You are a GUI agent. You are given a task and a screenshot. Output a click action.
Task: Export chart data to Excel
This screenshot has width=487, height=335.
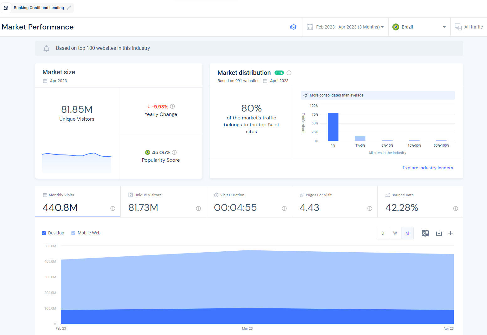425,233
